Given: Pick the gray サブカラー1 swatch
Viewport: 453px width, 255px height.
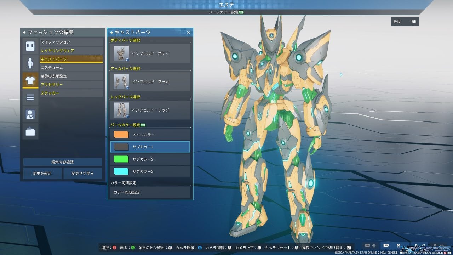Looking at the screenshot, I should tap(121, 147).
